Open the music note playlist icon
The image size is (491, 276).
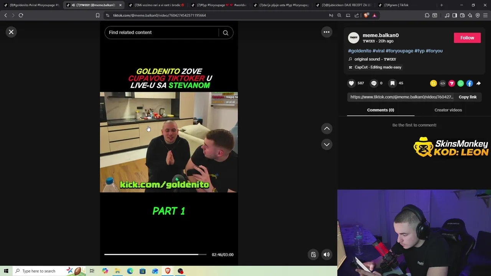pos(447,15)
